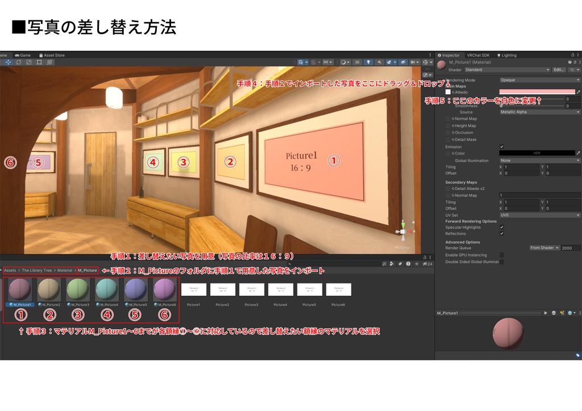
Task: Open the Source Metallic Alpha dropdown
Action: (x=540, y=112)
